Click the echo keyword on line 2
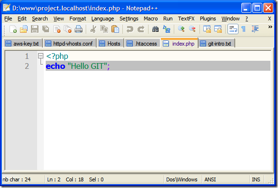278x188 pixels. point(56,66)
